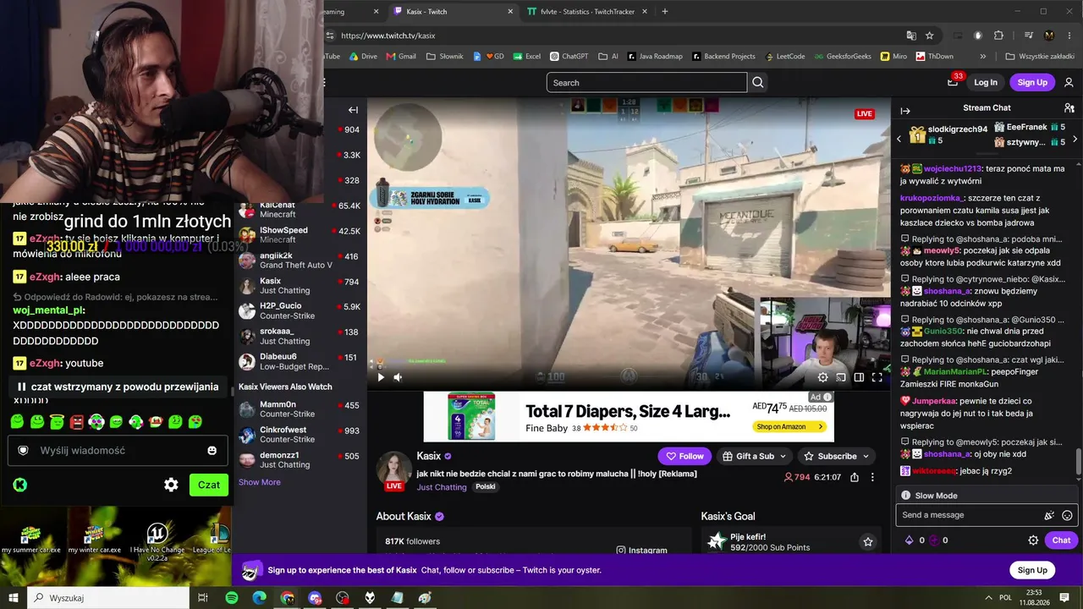Open the Just Chatting category link under Kasix
The width and height of the screenshot is (1083, 609).
[442, 487]
